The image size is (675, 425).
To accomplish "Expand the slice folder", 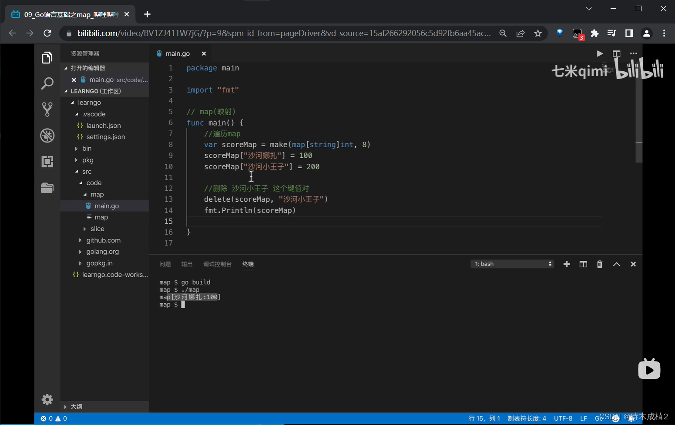I will (x=105, y=229).
